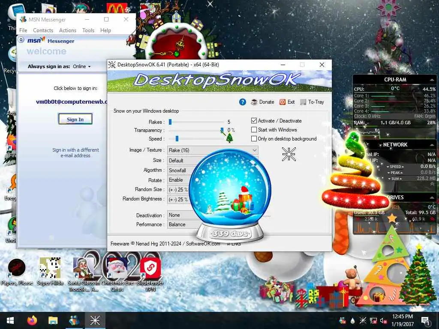Click the red Exit power icon

[283, 102]
